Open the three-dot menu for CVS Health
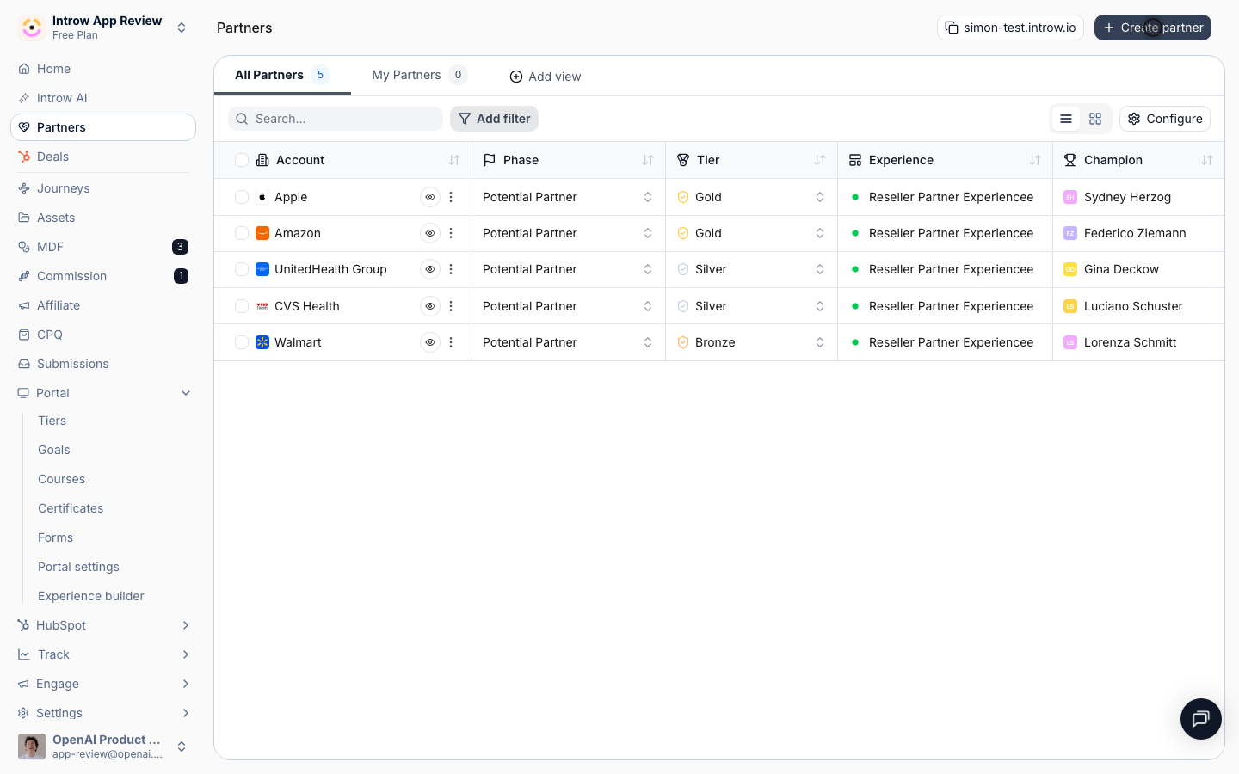 point(451,306)
